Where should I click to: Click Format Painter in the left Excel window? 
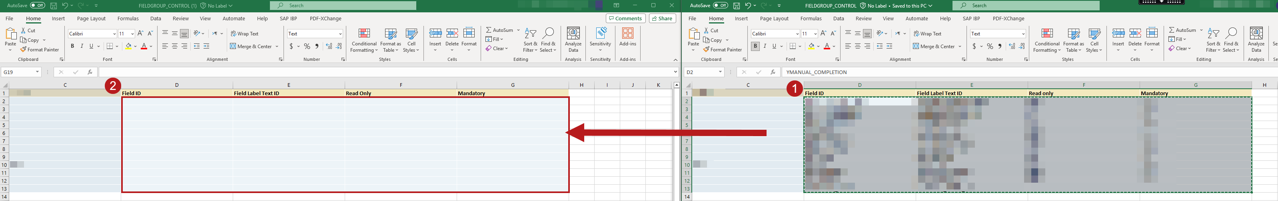tap(40, 49)
